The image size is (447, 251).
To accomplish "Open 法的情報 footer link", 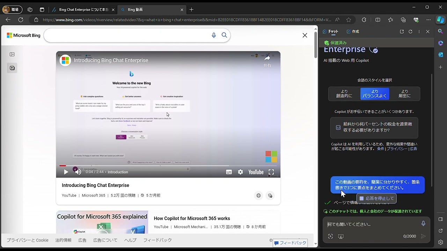I will pyautogui.click(x=63, y=240).
